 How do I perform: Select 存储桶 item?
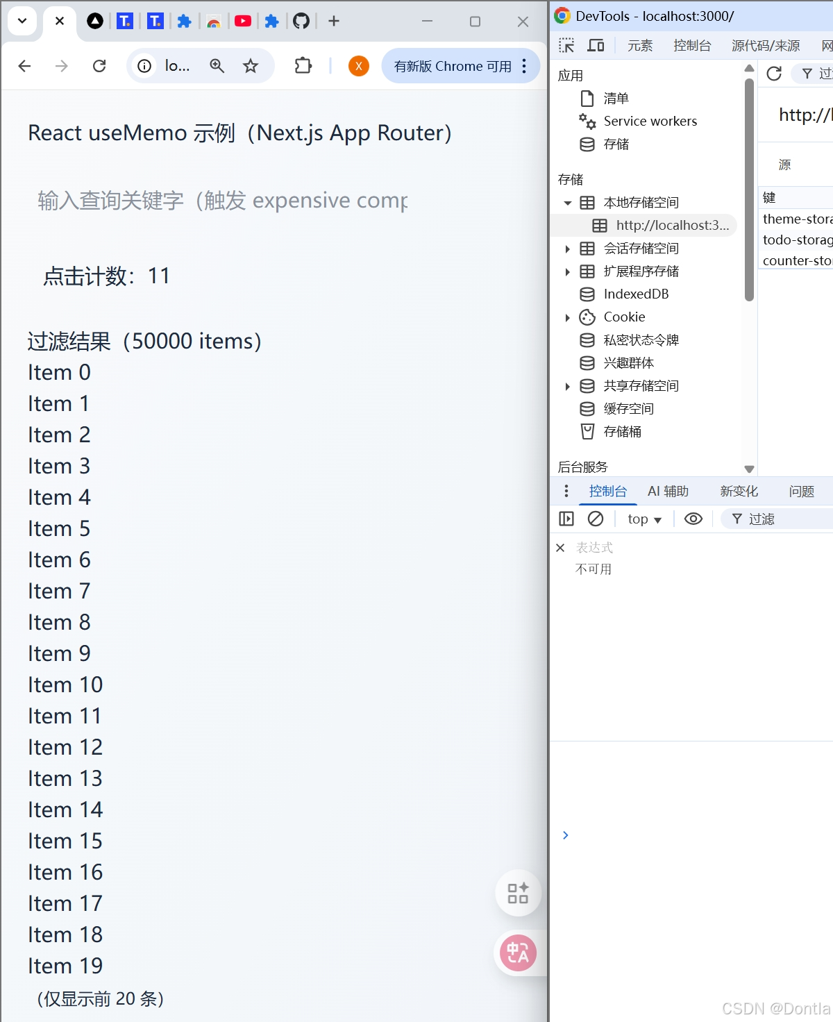(622, 432)
